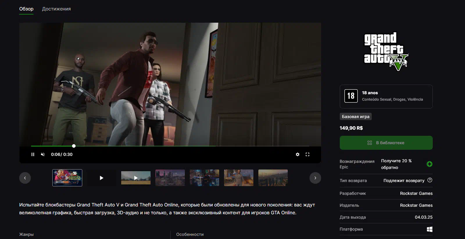465x239 pixels.
Task: Play the airfield trailer thumbnail
Action: [x=136, y=178]
